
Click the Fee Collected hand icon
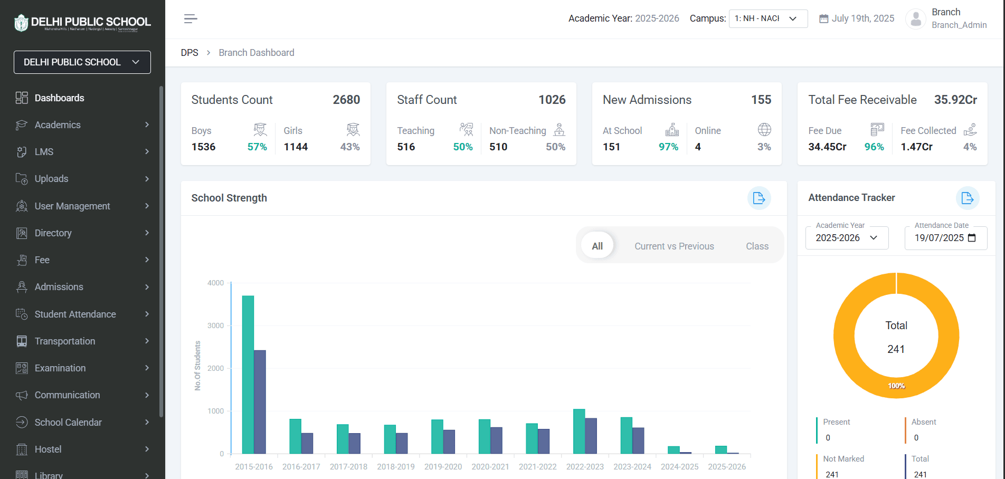pos(970,129)
